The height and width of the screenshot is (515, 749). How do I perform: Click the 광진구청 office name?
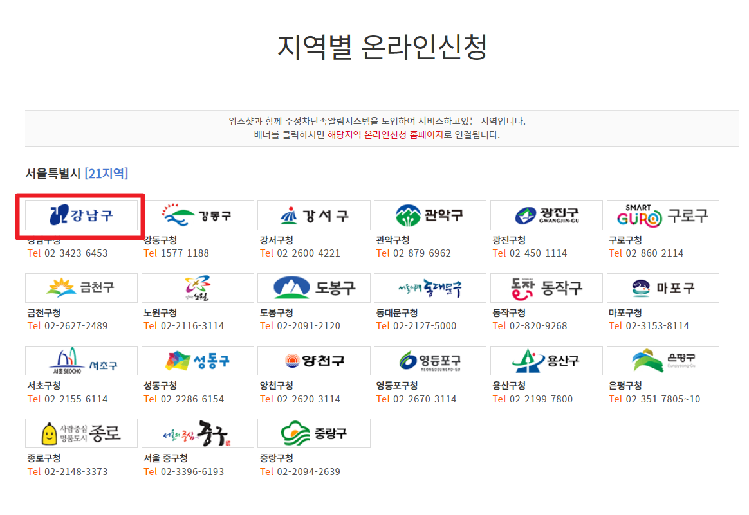pos(509,240)
